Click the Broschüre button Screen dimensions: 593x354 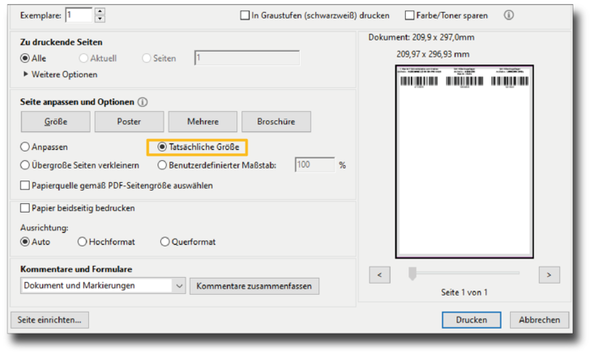(x=276, y=121)
